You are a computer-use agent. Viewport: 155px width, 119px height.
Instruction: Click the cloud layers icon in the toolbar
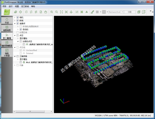point(15,12)
